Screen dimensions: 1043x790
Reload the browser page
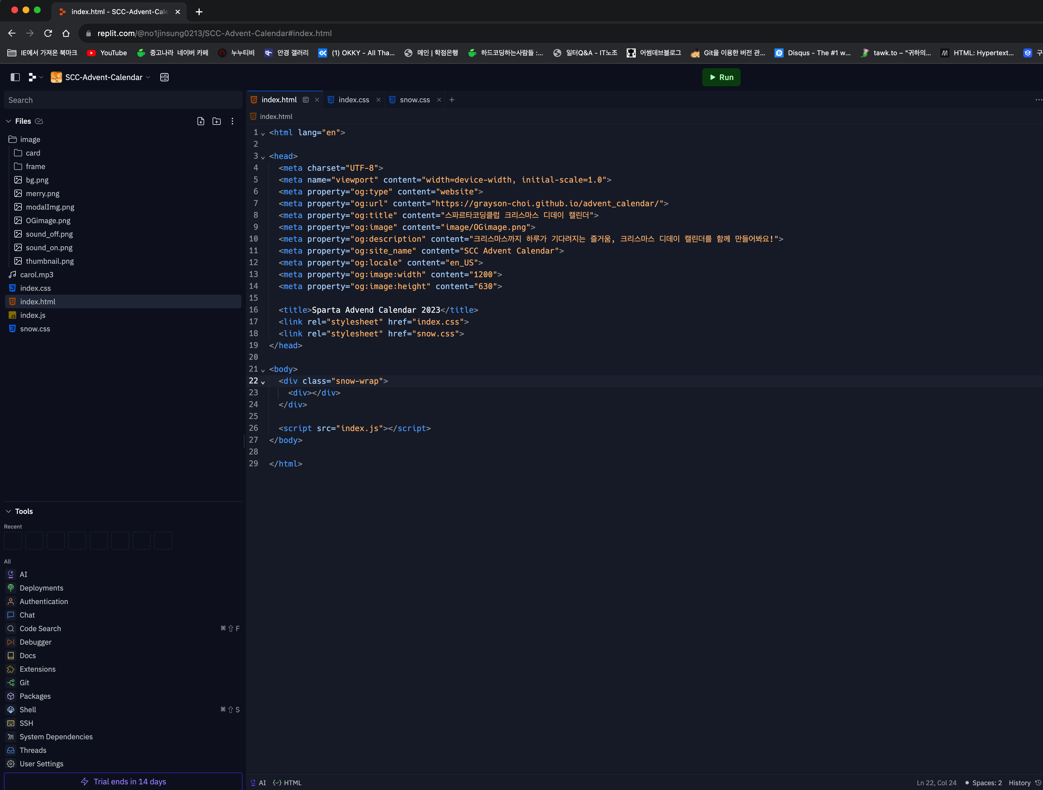pos(48,33)
